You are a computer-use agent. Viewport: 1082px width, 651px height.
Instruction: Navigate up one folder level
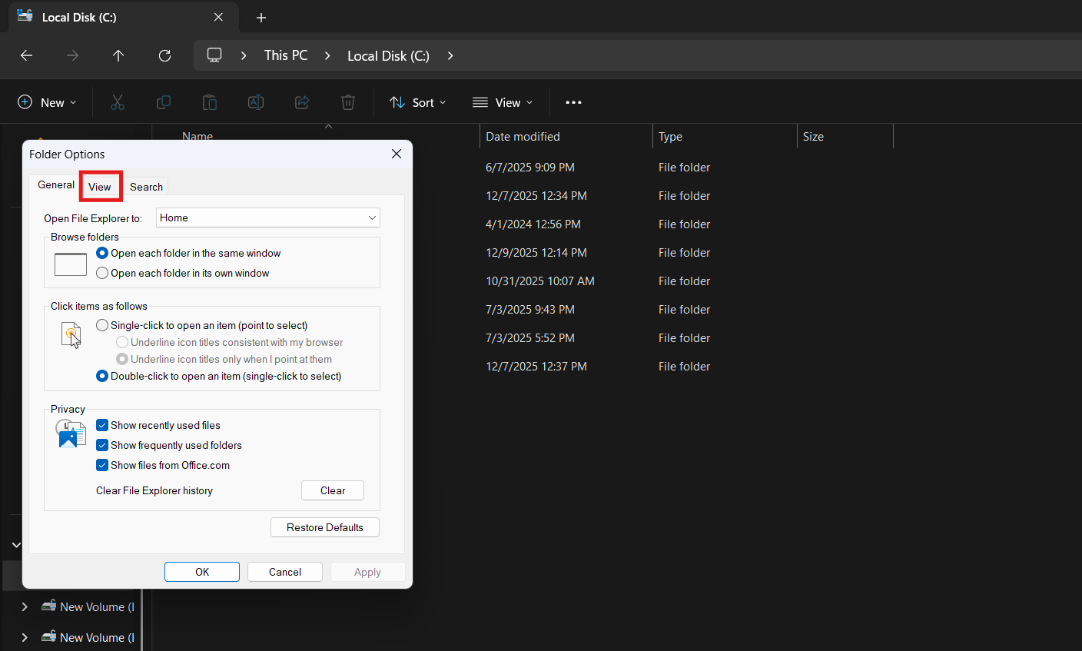[118, 55]
